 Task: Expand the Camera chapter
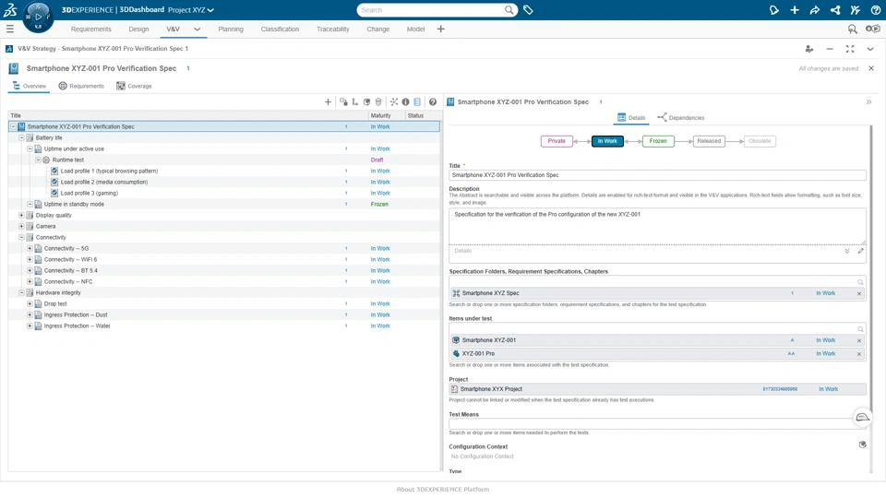pos(21,227)
